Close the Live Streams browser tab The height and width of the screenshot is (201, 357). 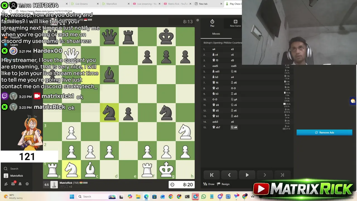coord(98,4)
